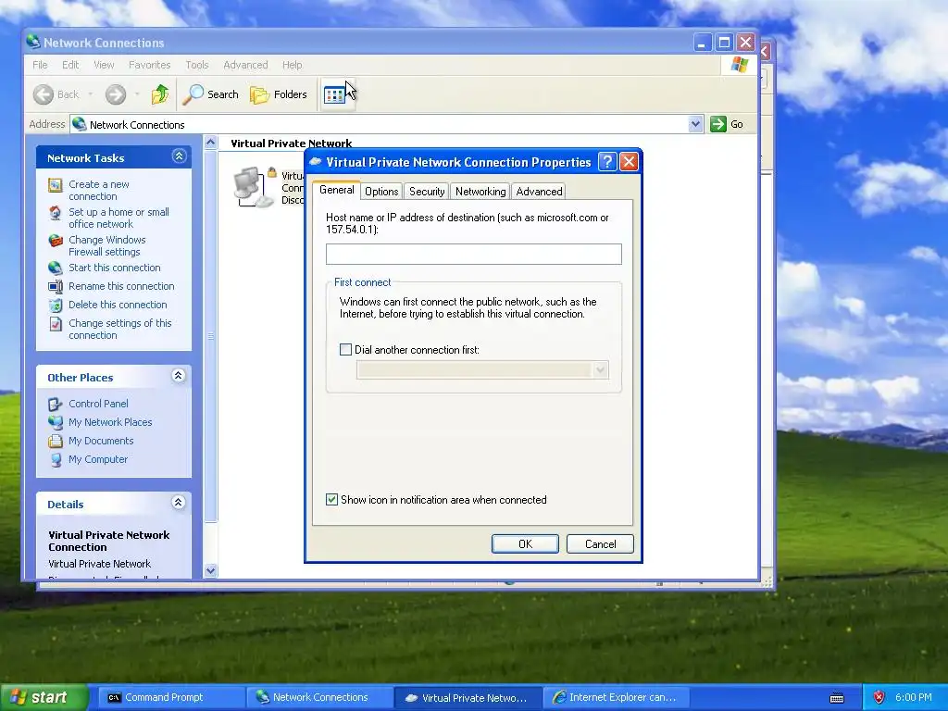
Task: Open on-screen keyboard tray icon
Action: [x=837, y=698]
